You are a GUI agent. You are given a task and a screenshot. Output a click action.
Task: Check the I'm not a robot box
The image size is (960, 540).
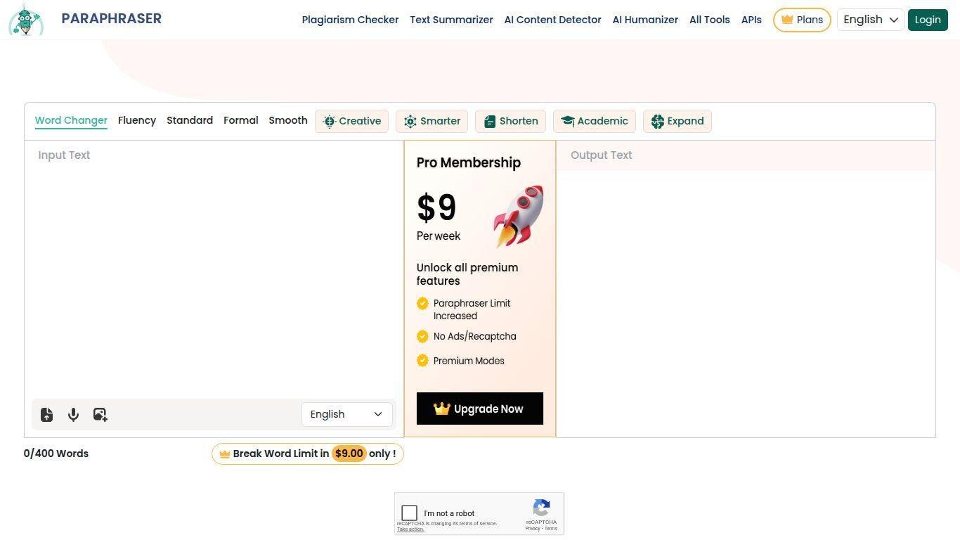410,513
